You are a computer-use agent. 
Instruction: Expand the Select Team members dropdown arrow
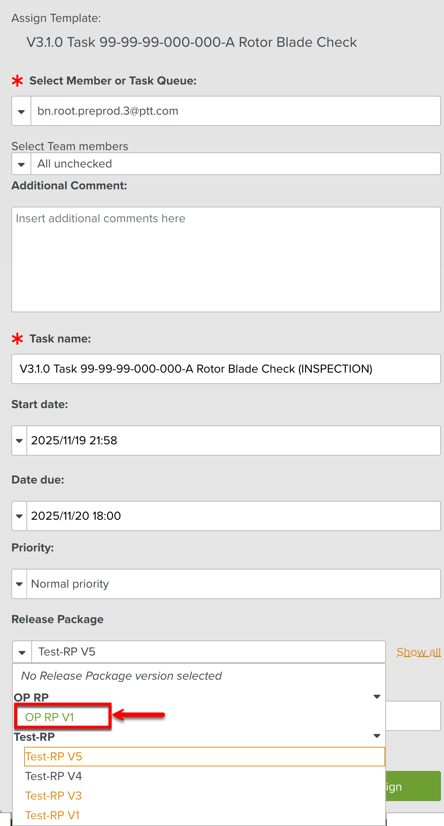tap(21, 164)
